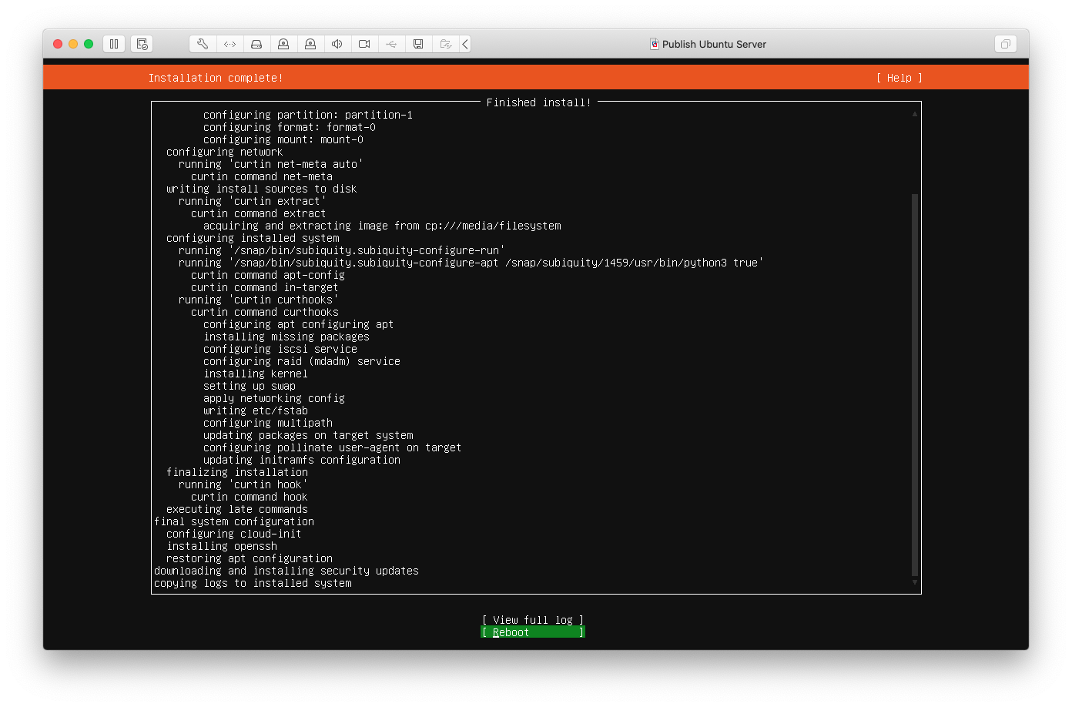This screenshot has width=1072, height=707.
Task: Click the camera device icon
Action: point(364,44)
